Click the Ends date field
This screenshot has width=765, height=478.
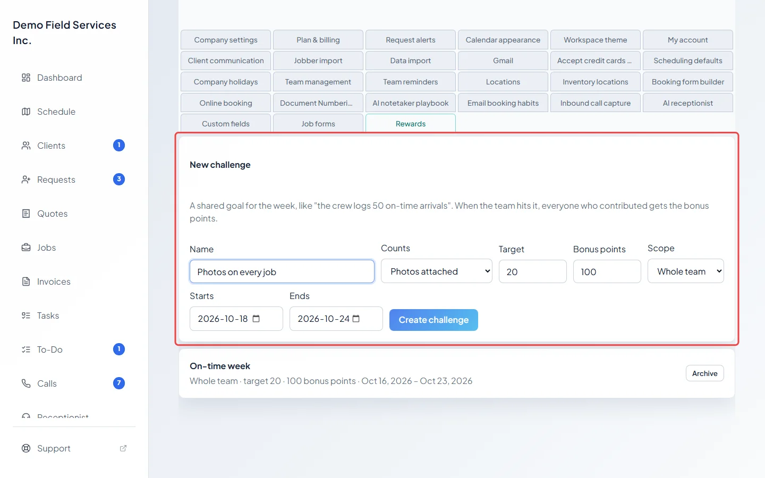pos(336,319)
